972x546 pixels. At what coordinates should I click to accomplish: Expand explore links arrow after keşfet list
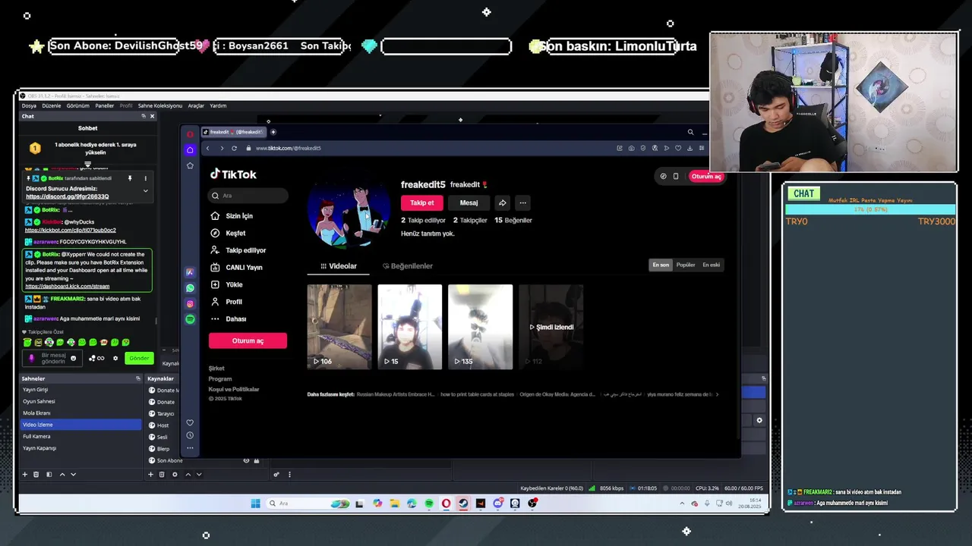pos(717,394)
